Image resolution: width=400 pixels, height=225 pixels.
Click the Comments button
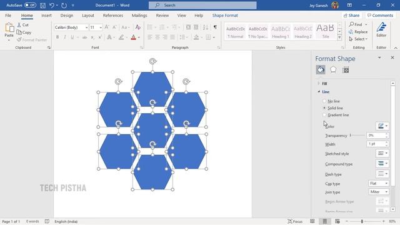[x=380, y=15]
